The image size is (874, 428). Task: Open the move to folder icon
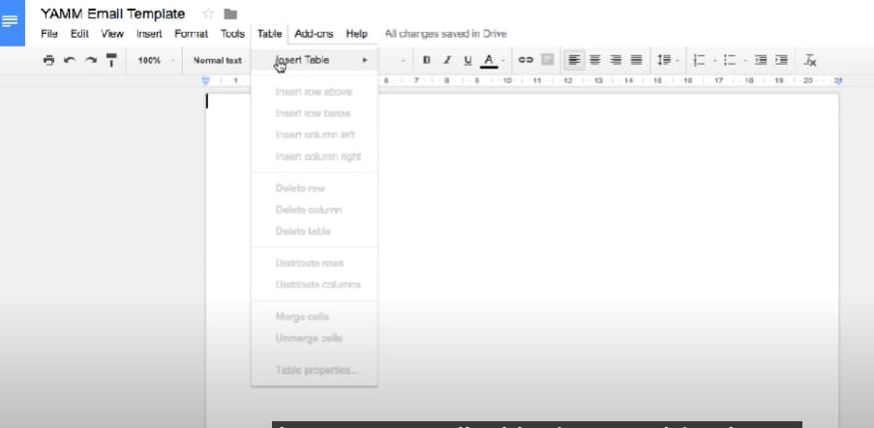click(230, 14)
